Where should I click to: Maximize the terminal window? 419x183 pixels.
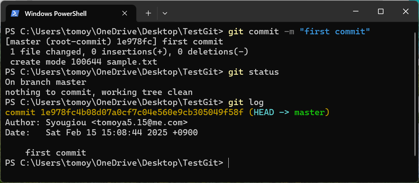click(381, 12)
